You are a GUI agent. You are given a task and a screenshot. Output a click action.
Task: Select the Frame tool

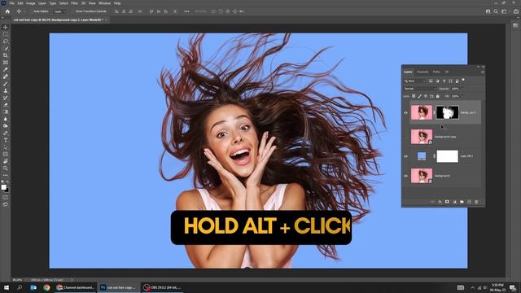6,63
